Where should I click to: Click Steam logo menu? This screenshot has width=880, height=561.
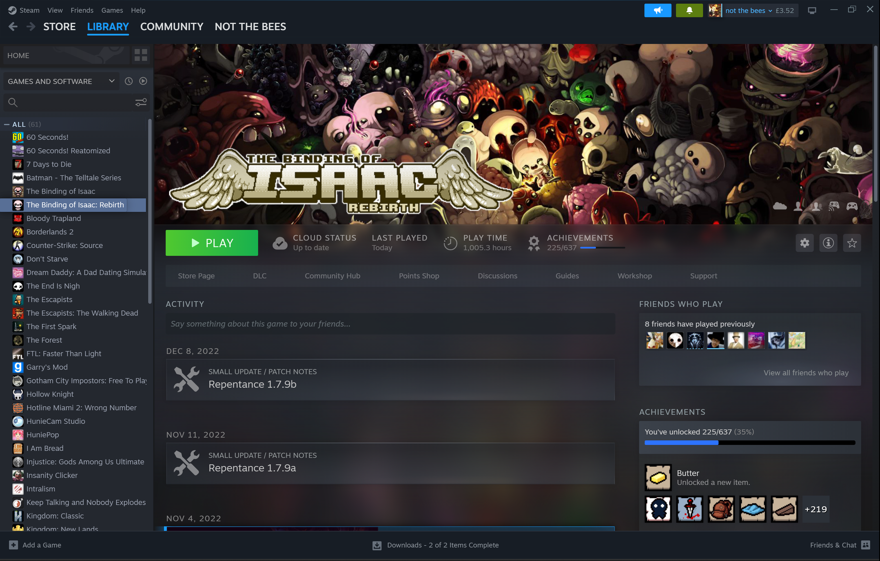12,10
